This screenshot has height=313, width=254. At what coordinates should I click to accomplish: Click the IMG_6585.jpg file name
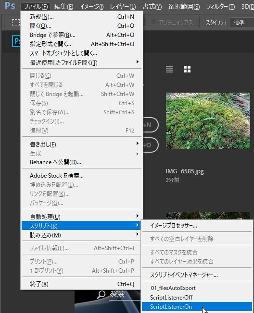pos(185,171)
